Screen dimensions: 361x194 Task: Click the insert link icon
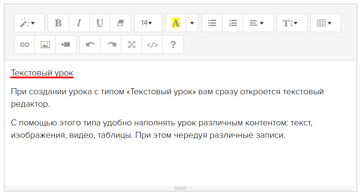[x=24, y=44]
